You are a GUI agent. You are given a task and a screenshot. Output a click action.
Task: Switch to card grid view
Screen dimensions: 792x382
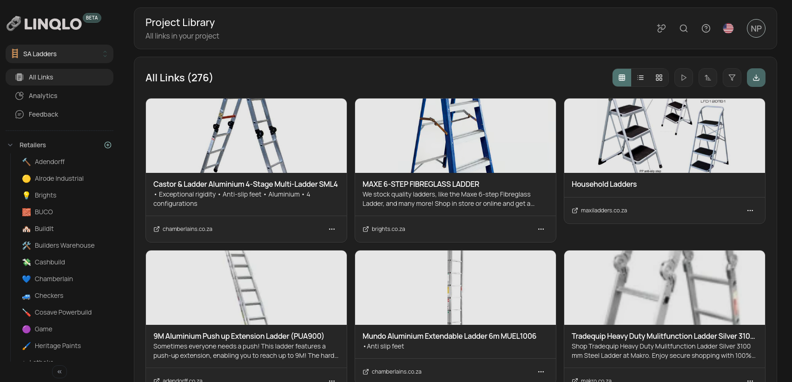click(x=622, y=78)
